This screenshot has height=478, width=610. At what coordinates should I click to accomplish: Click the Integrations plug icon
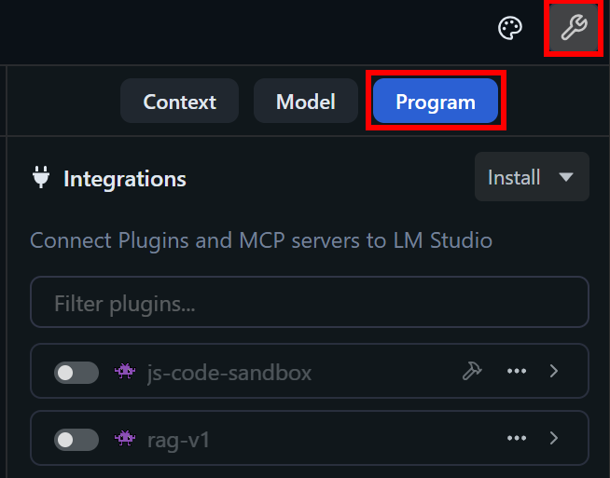(x=40, y=178)
